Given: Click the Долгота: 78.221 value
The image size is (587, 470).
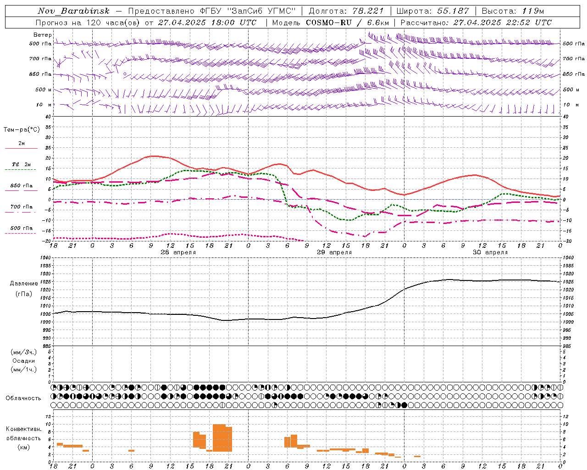Looking at the screenshot, I should (346, 11).
